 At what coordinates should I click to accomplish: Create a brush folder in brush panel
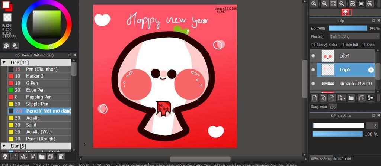pos(42,157)
